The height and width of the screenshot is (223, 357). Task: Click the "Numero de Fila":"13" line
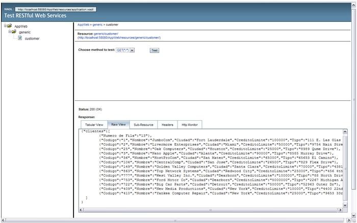point(125,136)
